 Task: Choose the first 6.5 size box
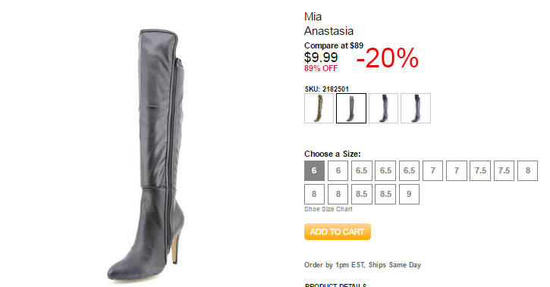(x=362, y=171)
